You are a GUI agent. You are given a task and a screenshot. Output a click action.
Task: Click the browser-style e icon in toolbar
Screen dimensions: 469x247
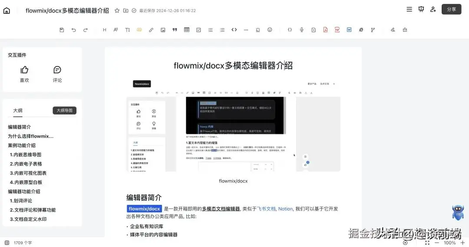click(x=361, y=30)
